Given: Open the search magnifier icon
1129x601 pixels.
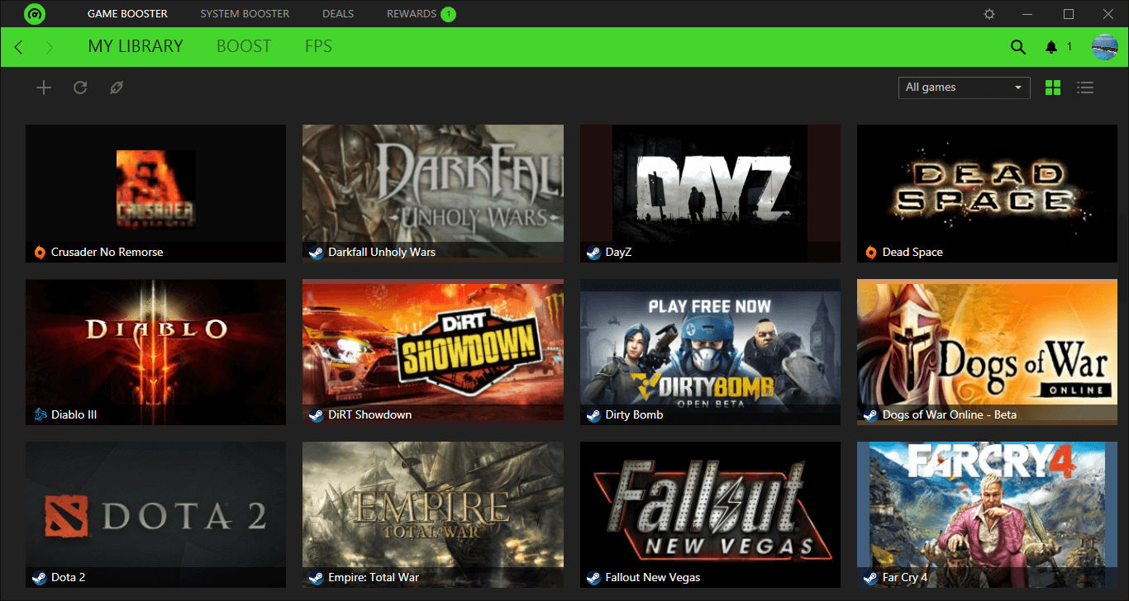Looking at the screenshot, I should [x=1017, y=47].
